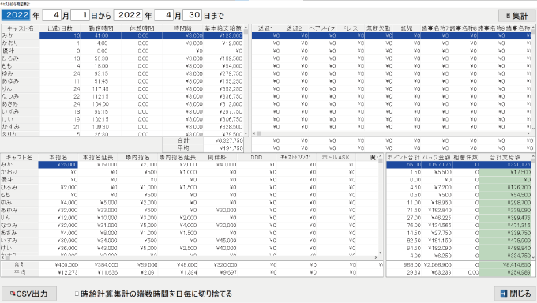
Task: Click the 本指名延長 column header
Action: click(x=98, y=157)
